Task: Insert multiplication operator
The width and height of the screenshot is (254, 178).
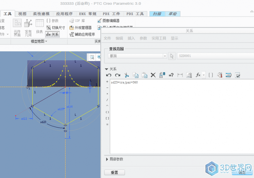Action: pos(107,94)
